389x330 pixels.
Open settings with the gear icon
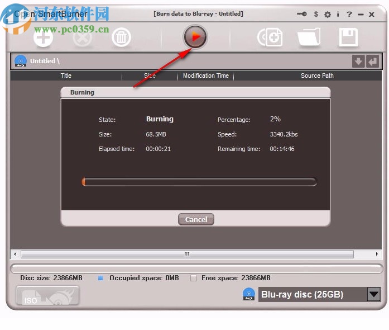tap(328, 15)
